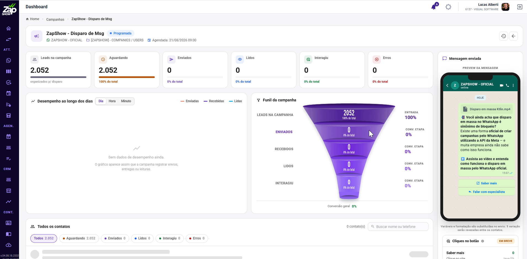Filter contacts by Aguardando
Screen dimensions: 527x259
(79, 238)
